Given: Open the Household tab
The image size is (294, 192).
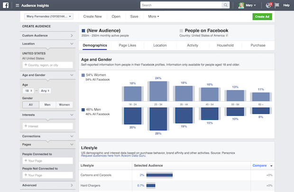Looking at the screenshot, I should pyautogui.click(x=225, y=46).
